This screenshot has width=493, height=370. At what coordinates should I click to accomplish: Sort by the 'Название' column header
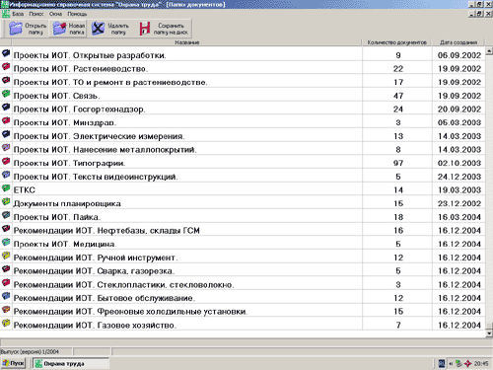click(x=187, y=42)
